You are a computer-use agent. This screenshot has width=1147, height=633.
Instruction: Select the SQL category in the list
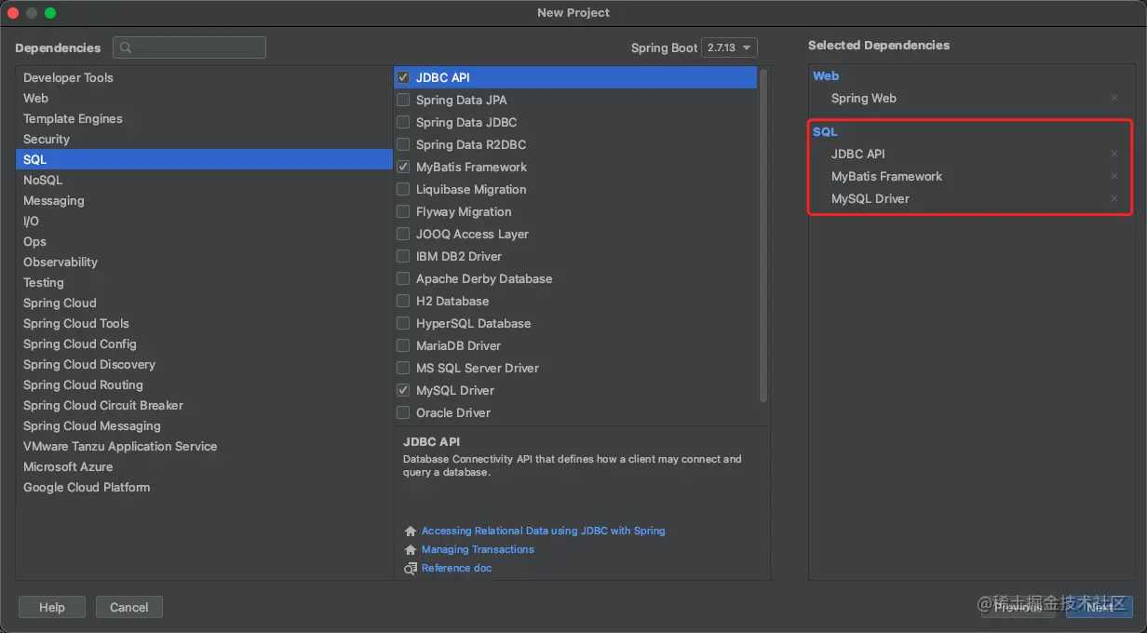(x=204, y=159)
